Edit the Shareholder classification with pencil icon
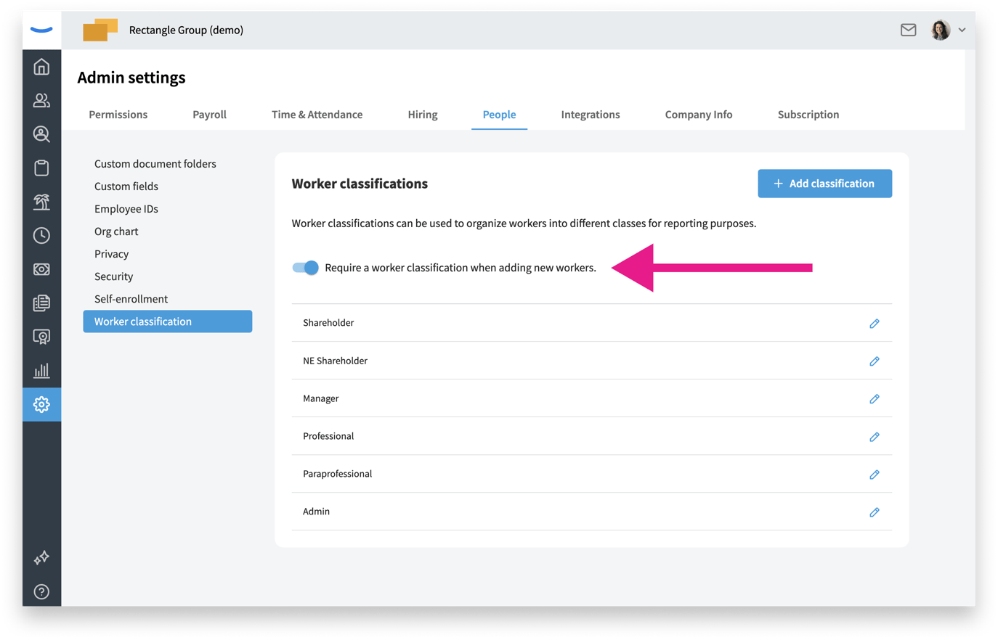The width and height of the screenshot is (998, 640). coord(875,324)
